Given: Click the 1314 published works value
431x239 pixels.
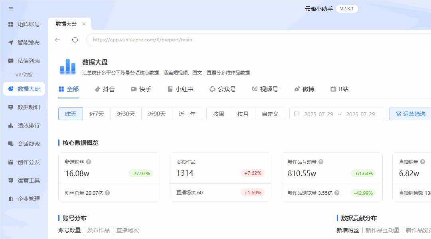Looking at the screenshot, I should tap(185, 173).
